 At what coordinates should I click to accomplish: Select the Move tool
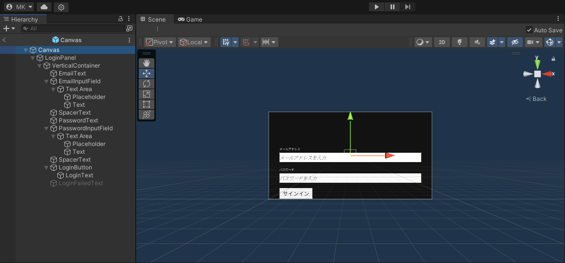147,73
